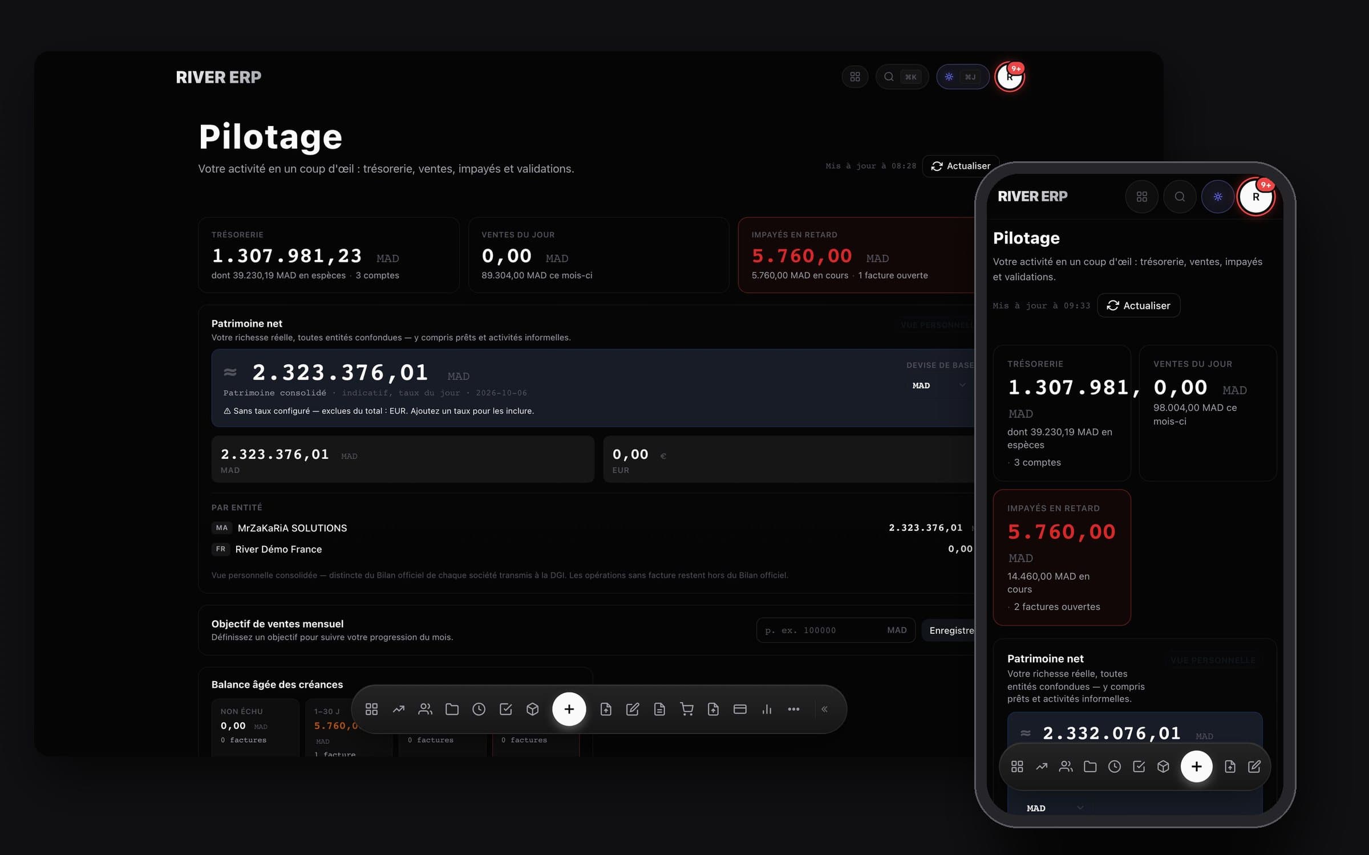Open the text document icon in desktop dock
Viewport: 1369px width, 855px height.
click(659, 709)
